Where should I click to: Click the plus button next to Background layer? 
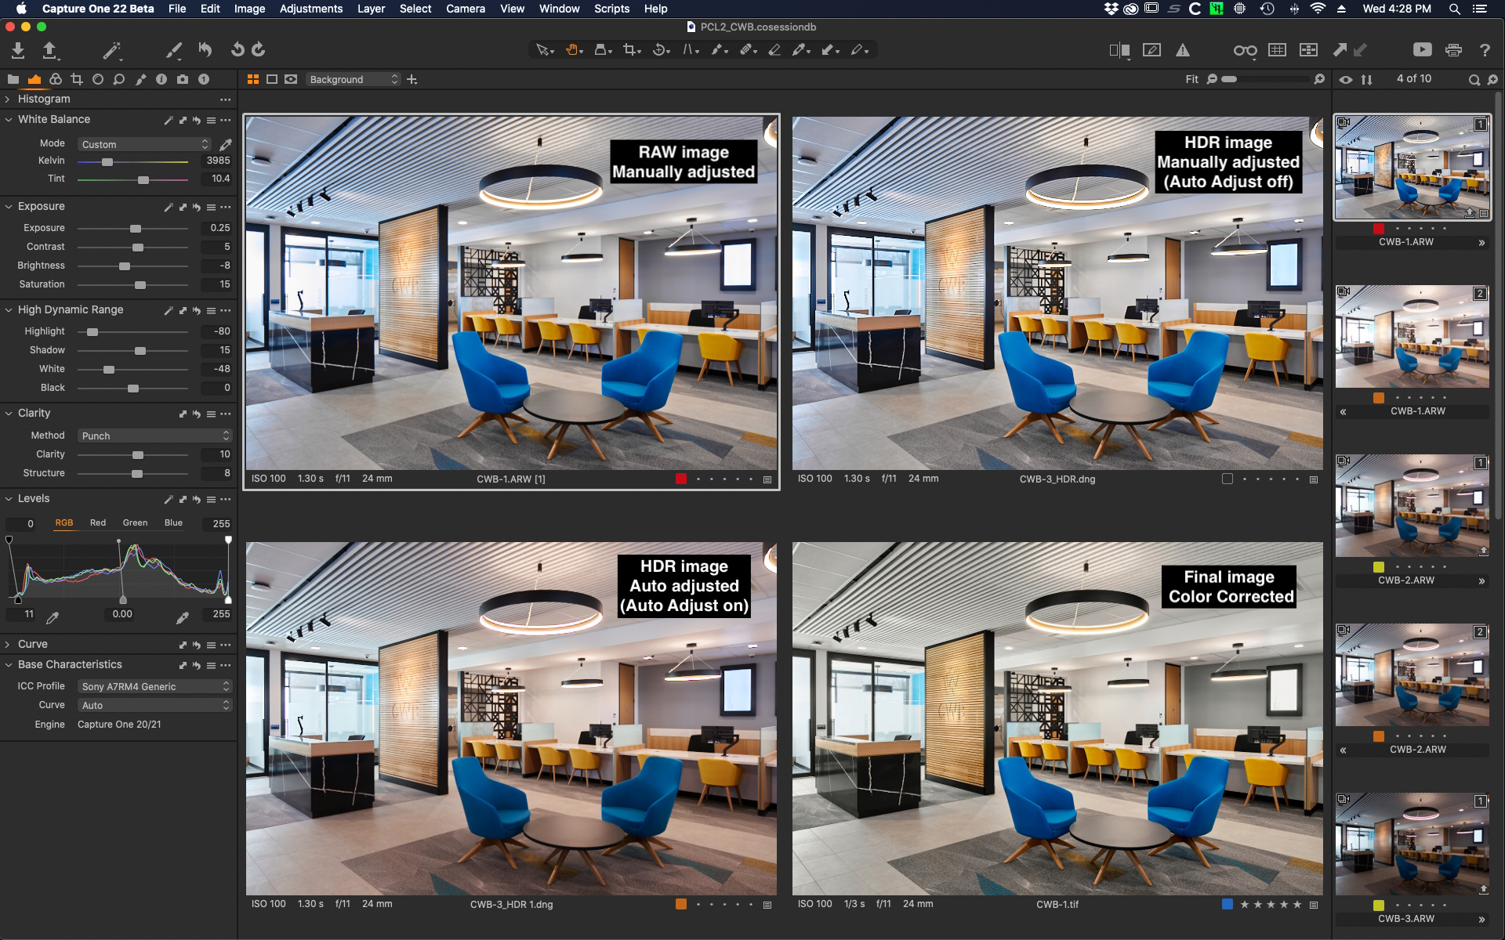point(412,79)
